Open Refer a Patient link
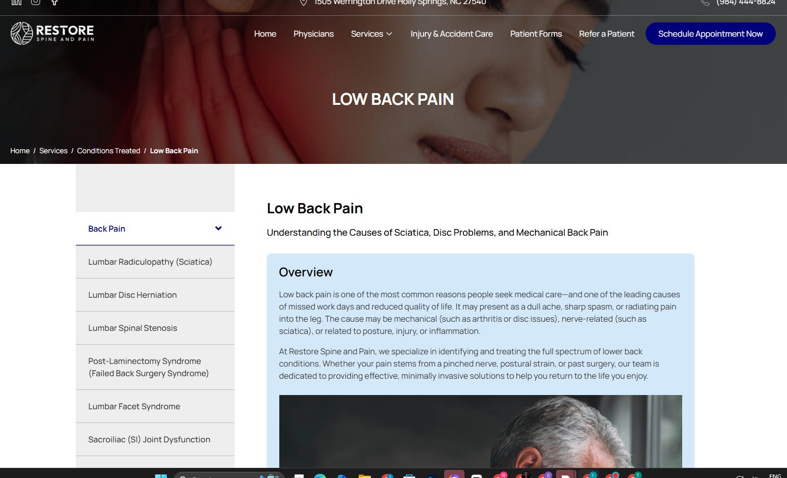Image resolution: width=787 pixels, height=478 pixels. 606,34
